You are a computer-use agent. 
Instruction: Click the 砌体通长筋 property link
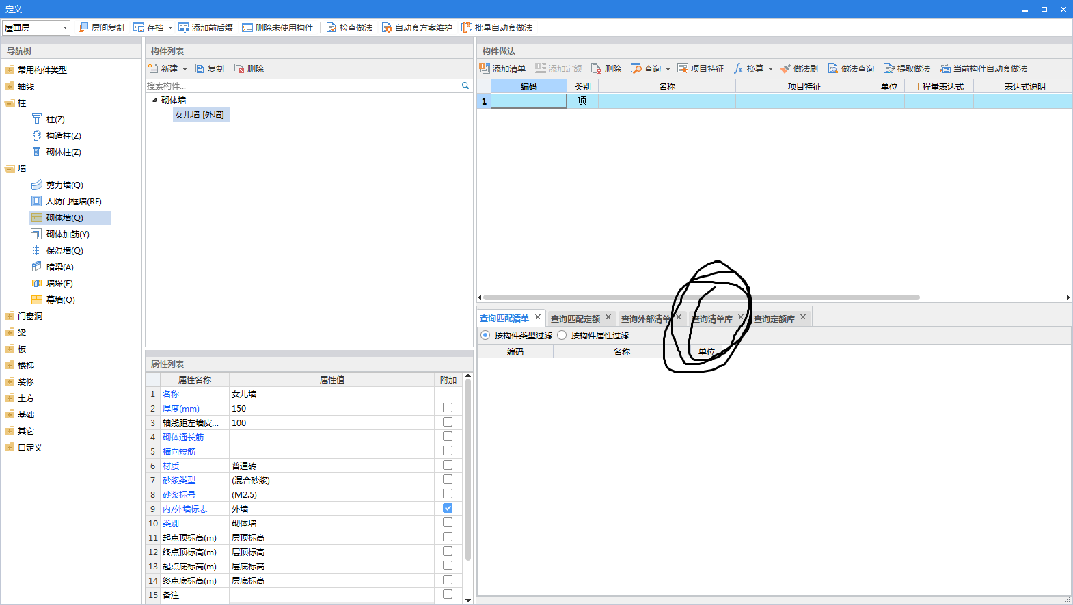pyautogui.click(x=183, y=437)
